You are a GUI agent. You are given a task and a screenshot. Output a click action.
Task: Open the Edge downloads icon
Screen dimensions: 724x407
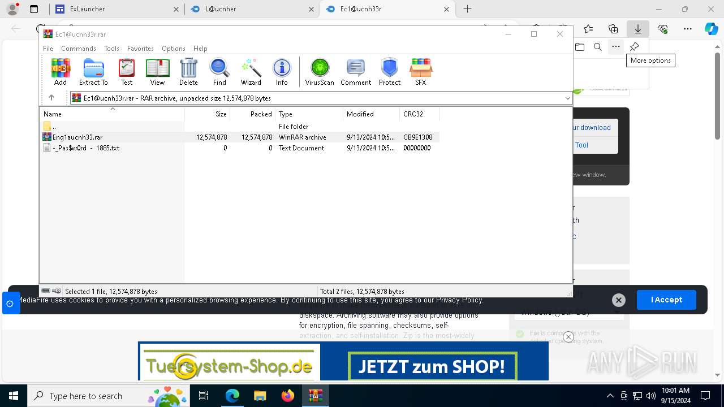coord(637,29)
